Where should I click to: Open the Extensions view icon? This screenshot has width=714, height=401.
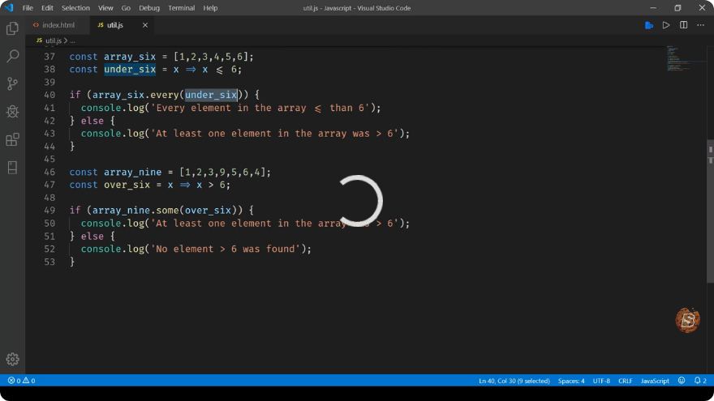(12, 139)
